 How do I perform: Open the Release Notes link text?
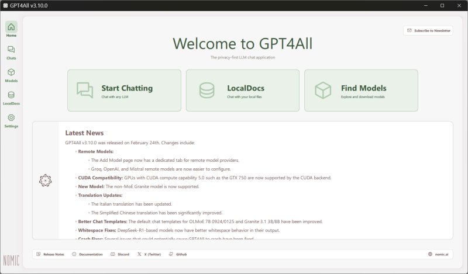coord(54,254)
